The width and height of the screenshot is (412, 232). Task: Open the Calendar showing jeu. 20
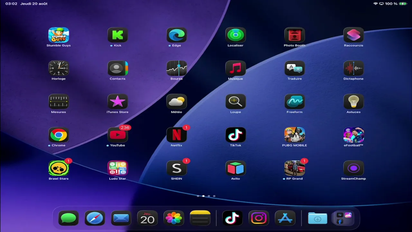(x=147, y=218)
